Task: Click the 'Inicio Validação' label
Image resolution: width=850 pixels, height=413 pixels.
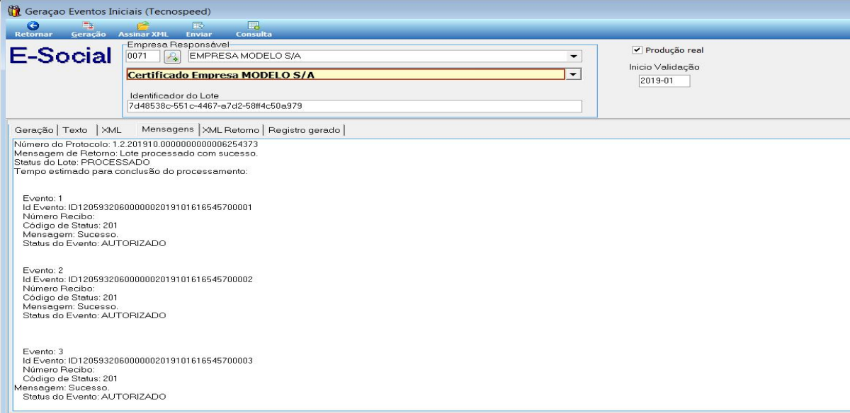Action: pos(664,67)
